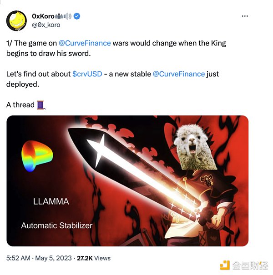Click the 0xKoro display name

click(43, 16)
